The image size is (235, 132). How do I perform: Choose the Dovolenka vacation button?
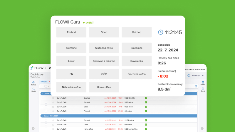[x=137, y=61]
